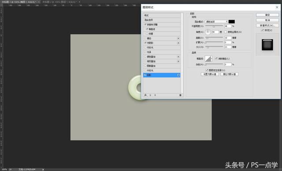
Task: Click the angle dial control
Action: (208, 32)
